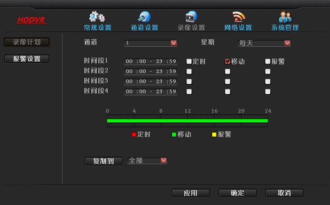Image resolution: width=330 pixels, height=205 pixels.
Task: Click the 全部 combo box
Action: click(x=147, y=160)
